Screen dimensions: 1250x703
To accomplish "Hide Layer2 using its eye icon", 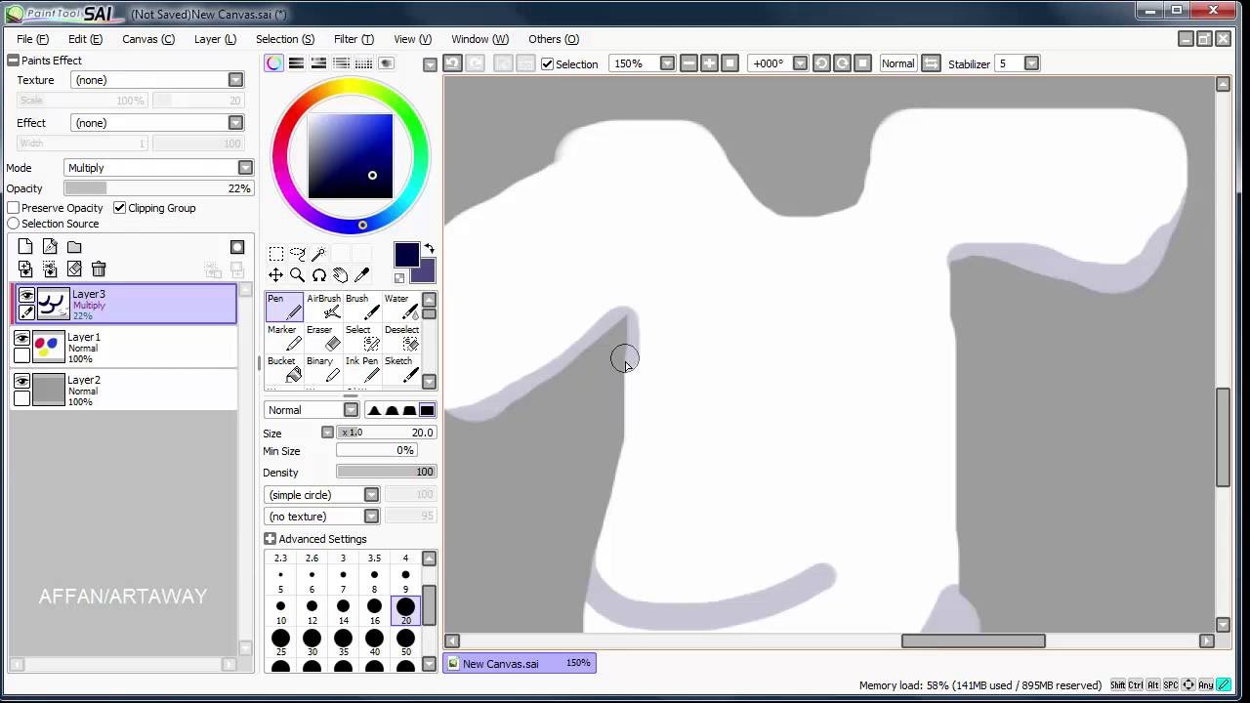I will [x=21, y=381].
